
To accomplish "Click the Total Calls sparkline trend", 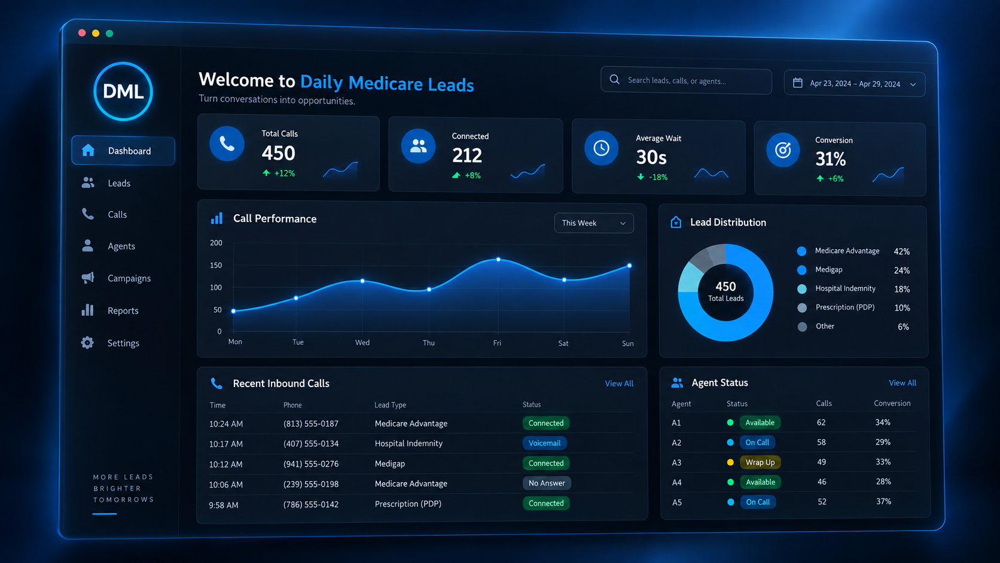I will pos(340,171).
